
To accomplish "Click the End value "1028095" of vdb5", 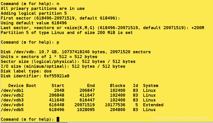I will 86,110.
